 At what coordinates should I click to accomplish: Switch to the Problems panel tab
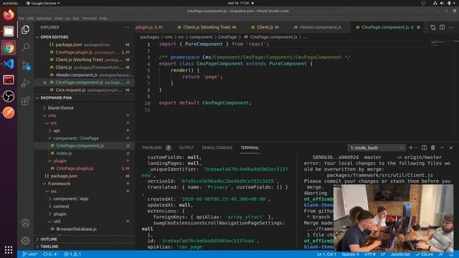click(x=152, y=148)
